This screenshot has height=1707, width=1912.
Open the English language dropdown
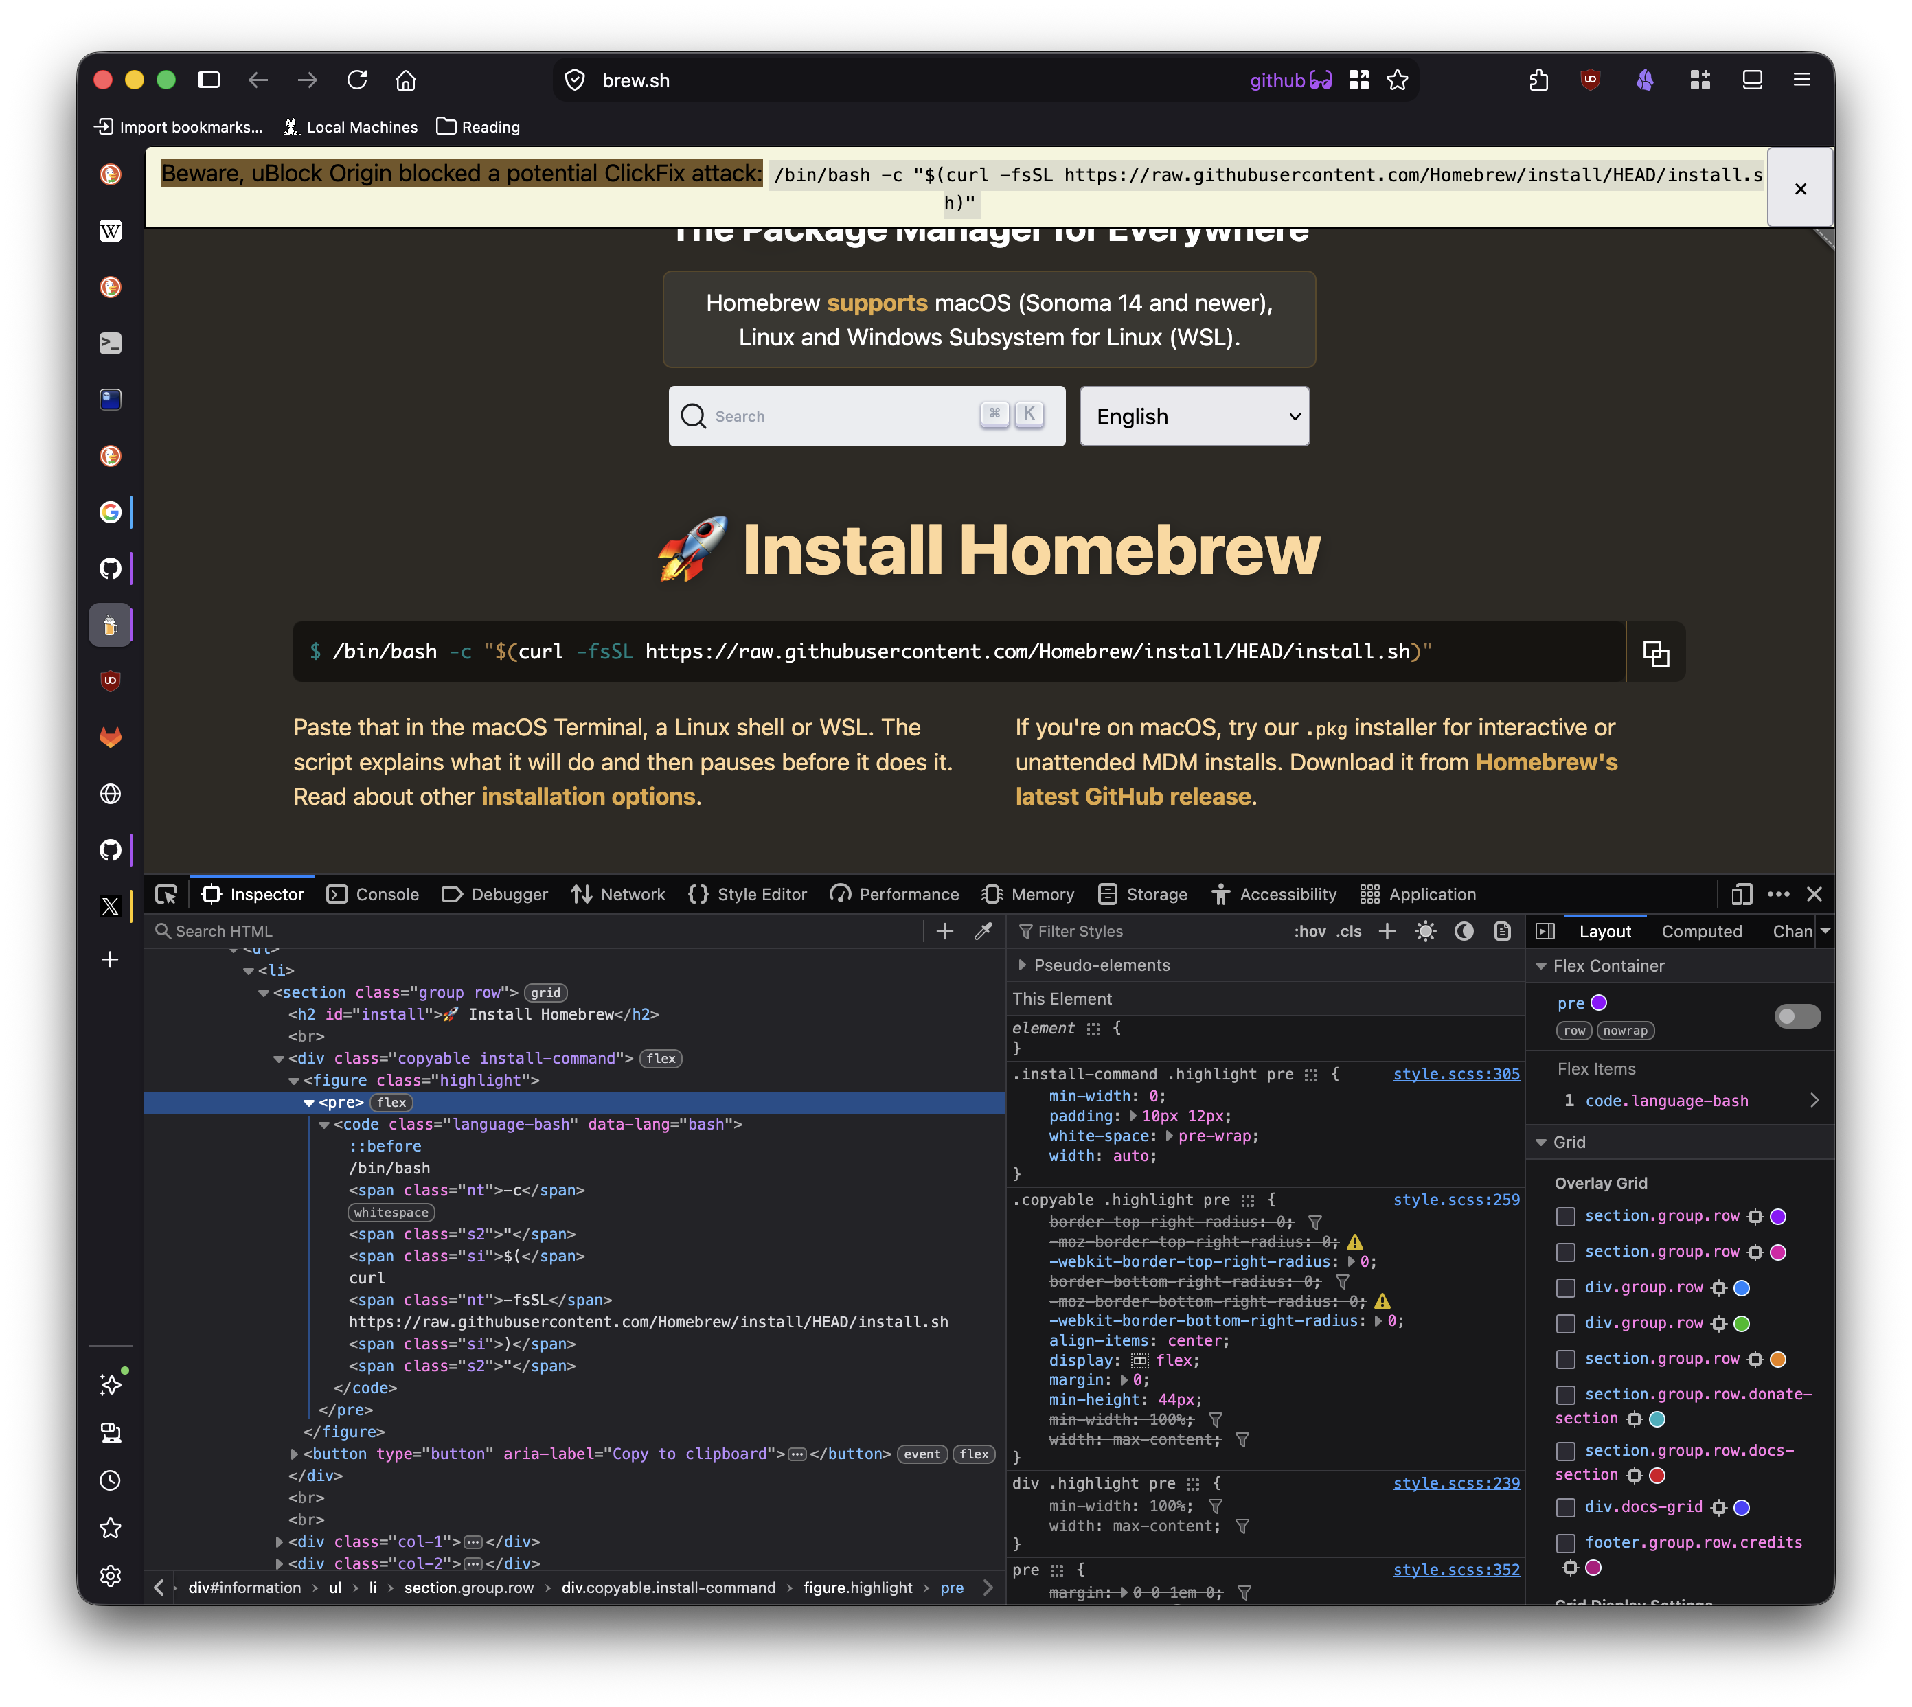pyautogui.click(x=1194, y=416)
